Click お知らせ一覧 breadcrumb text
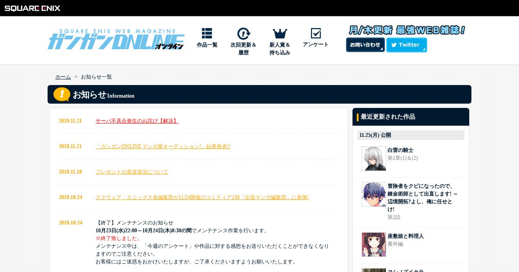The width and height of the screenshot is (519, 272). 96,77
